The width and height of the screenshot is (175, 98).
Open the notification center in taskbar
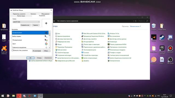(171, 96)
